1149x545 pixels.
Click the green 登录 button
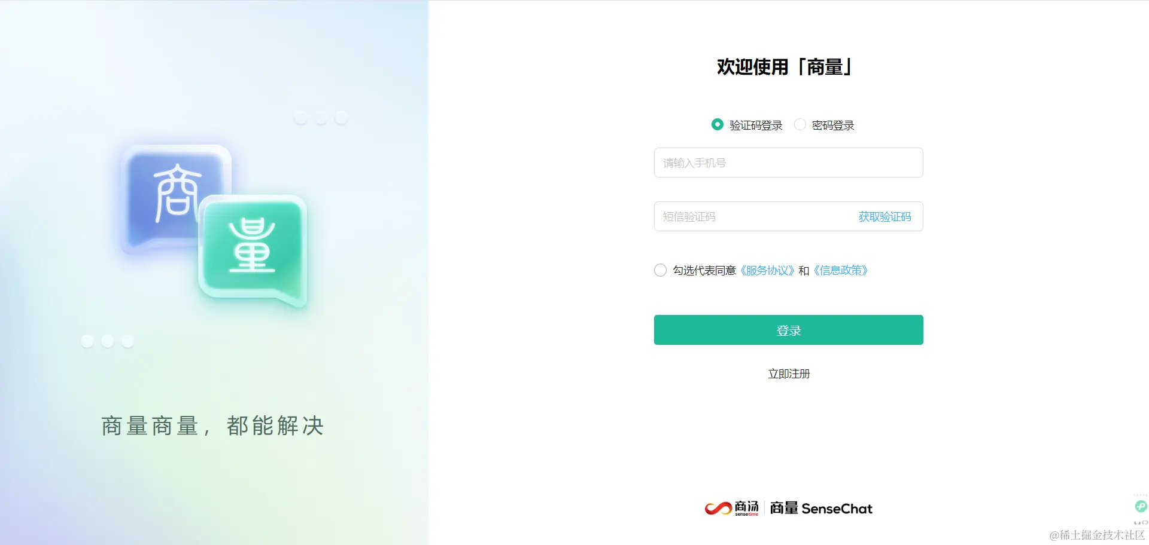pos(788,330)
